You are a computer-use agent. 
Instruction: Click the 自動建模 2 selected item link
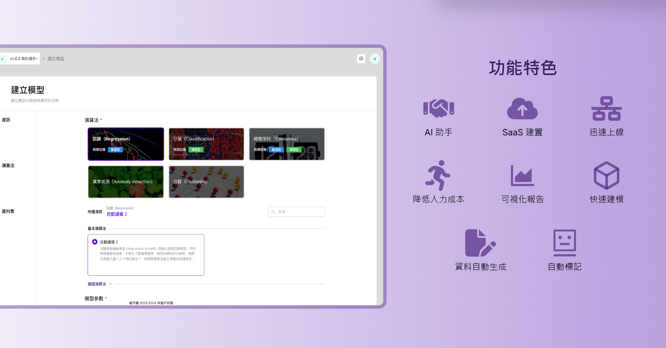coord(117,214)
